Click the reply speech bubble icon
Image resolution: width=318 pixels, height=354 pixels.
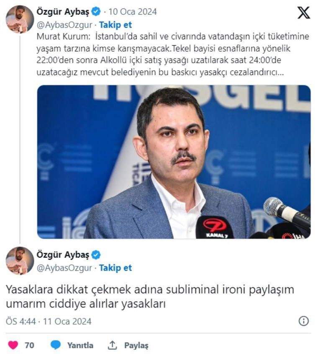coord(56,345)
